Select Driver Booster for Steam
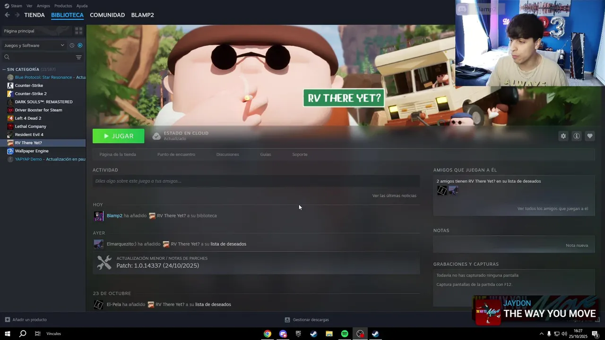Viewport: 605px width, 340px height. tap(38, 110)
